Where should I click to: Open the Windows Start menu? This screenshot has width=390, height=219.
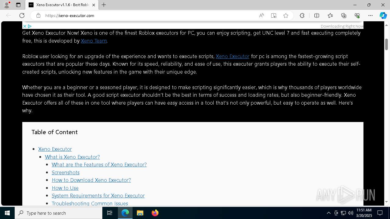pyautogui.click(x=7, y=213)
